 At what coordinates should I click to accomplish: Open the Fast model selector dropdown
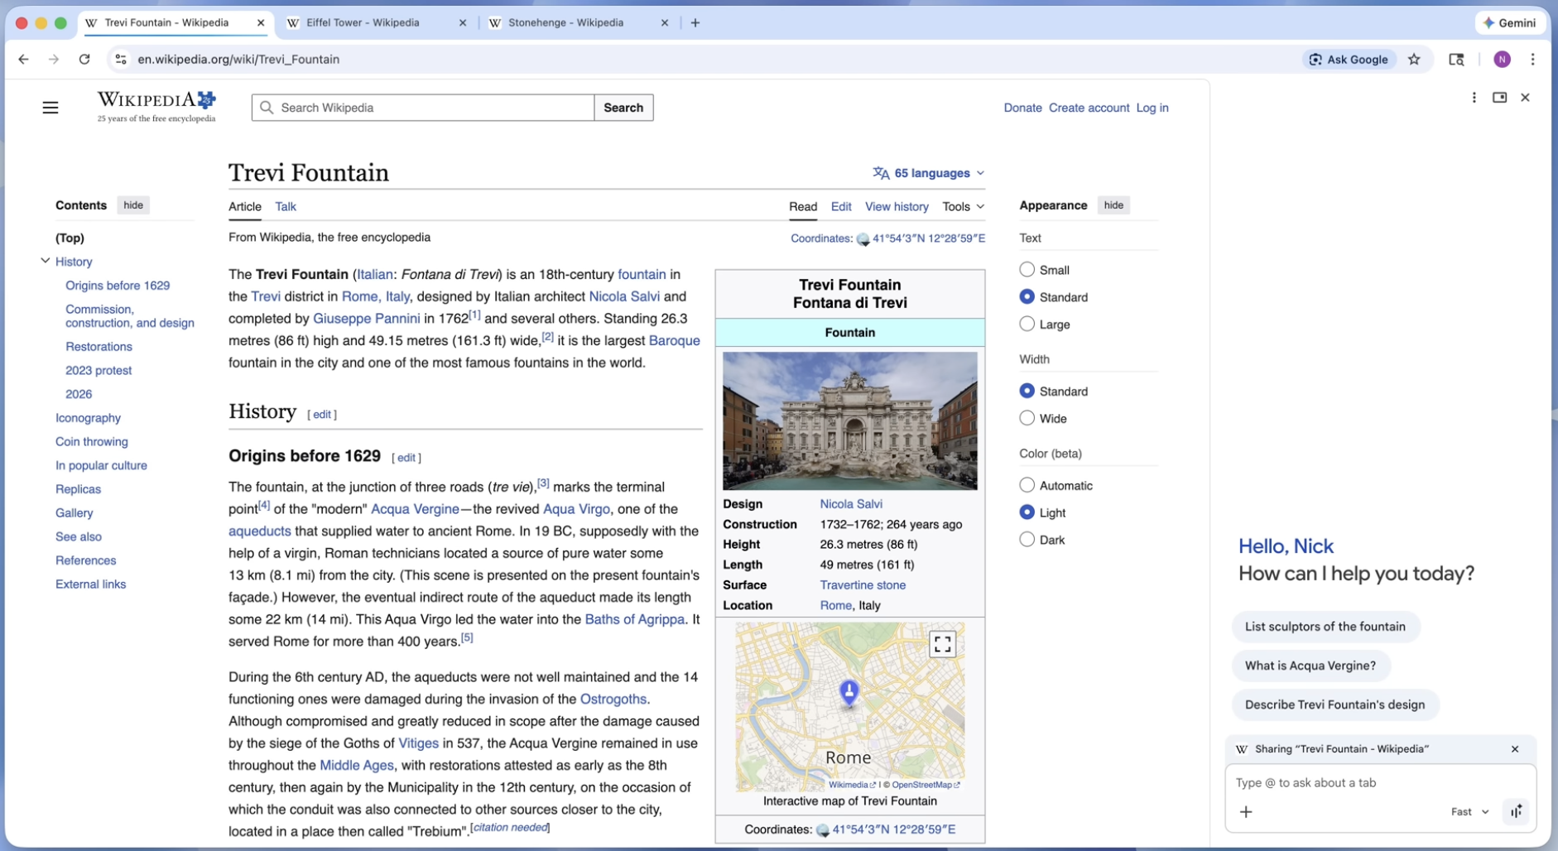coord(1469,812)
